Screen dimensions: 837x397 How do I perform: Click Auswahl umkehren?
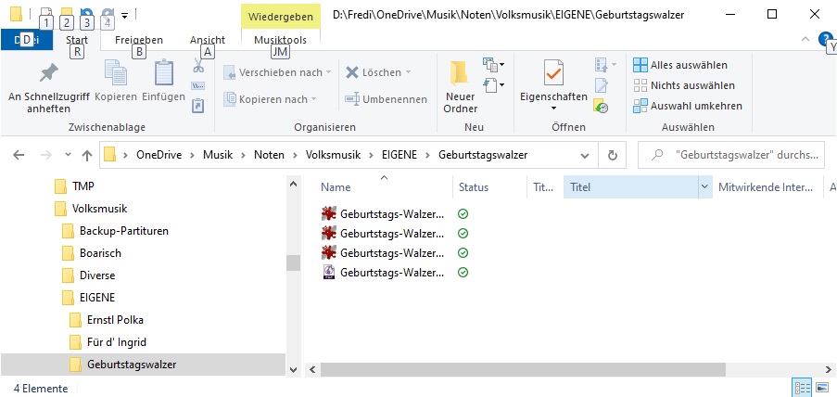click(688, 106)
